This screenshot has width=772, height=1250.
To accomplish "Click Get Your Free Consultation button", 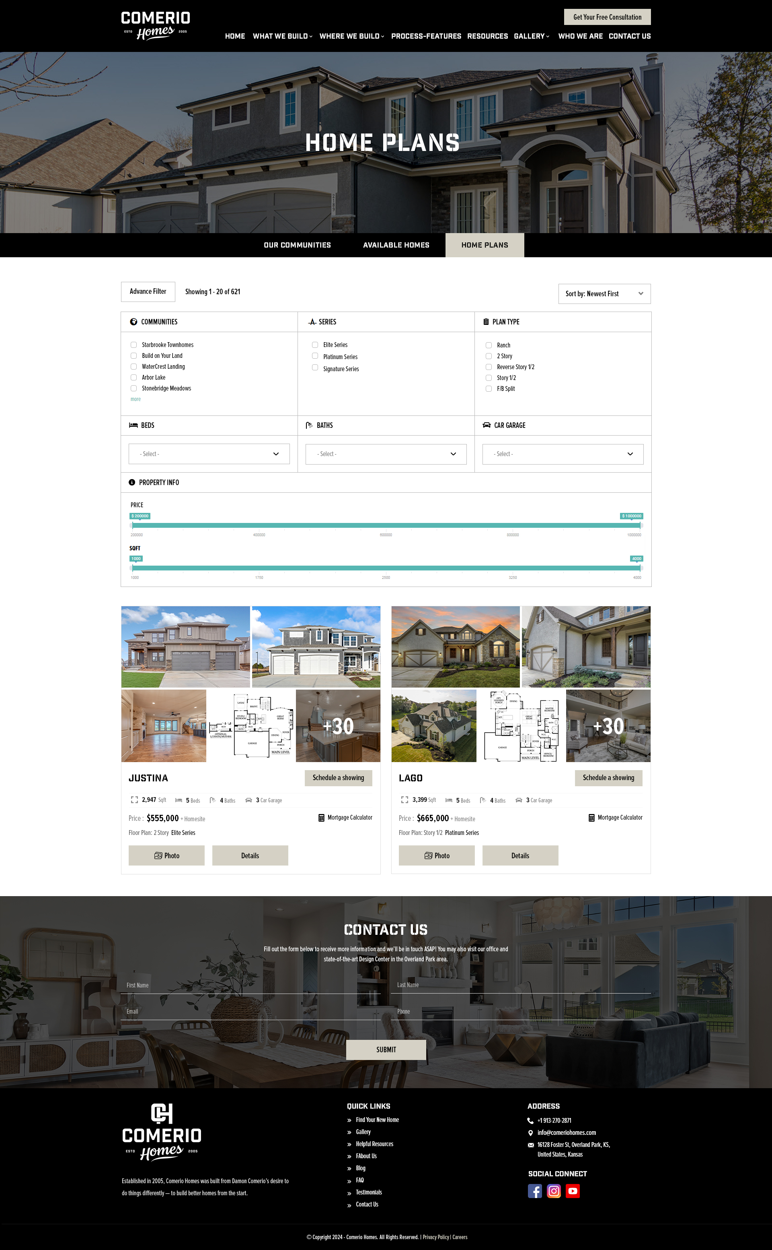I will click(607, 17).
